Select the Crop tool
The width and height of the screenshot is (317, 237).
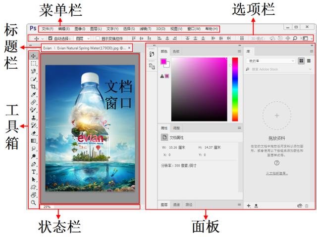pos(33,87)
